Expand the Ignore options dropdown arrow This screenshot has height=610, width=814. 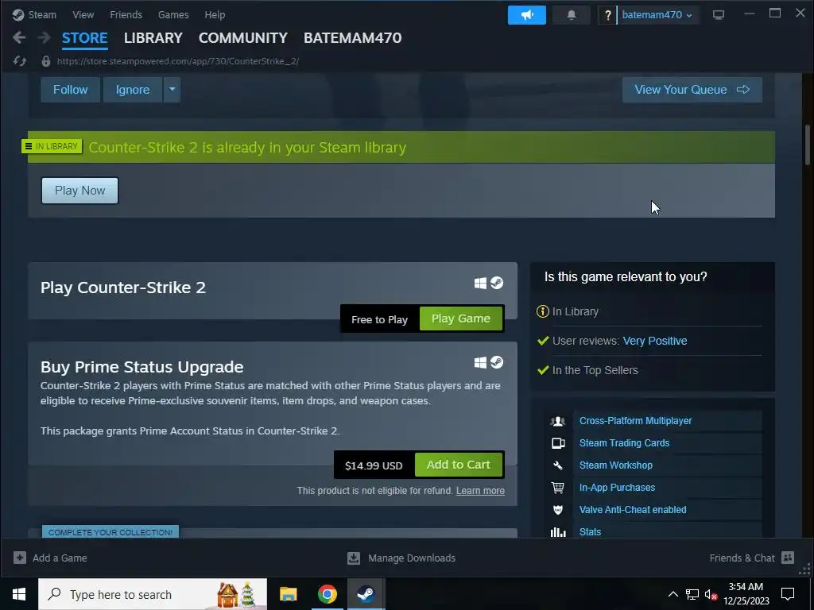[x=172, y=90]
